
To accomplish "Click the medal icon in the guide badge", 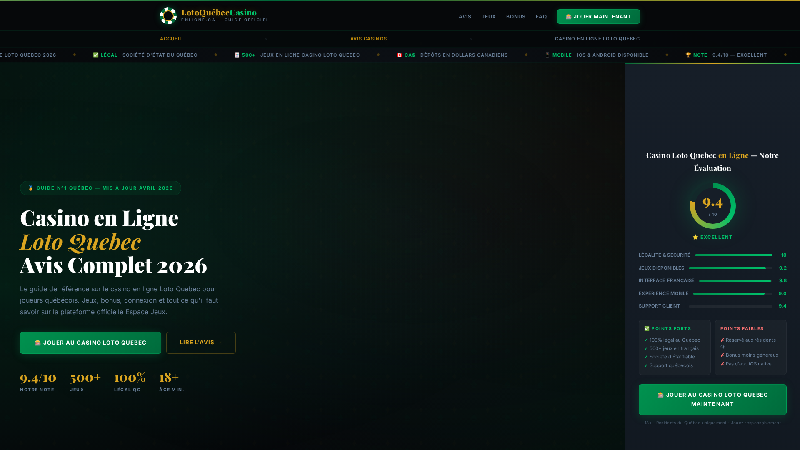I will click(31, 188).
